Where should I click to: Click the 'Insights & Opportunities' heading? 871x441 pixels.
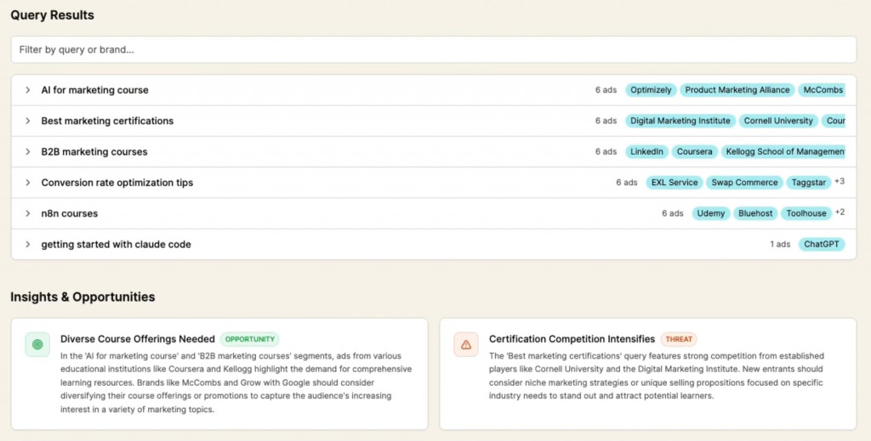point(83,297)
